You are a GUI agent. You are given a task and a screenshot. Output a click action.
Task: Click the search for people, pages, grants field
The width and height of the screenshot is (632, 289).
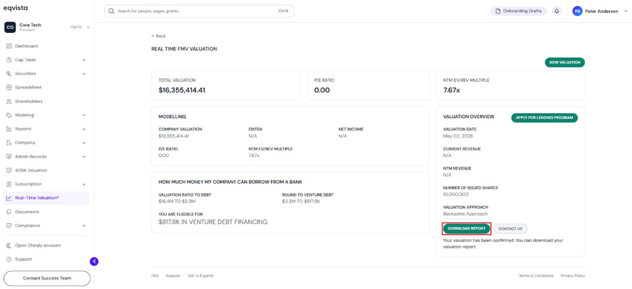tap(199, 11)
